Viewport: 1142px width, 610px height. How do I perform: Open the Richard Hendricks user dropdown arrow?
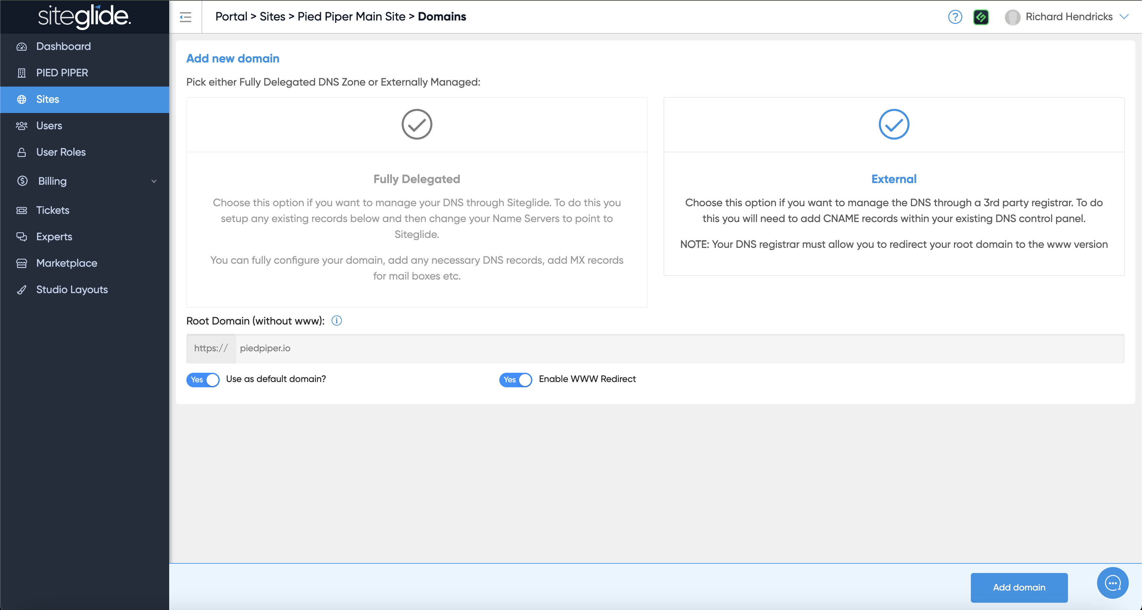click(1124, 17)
